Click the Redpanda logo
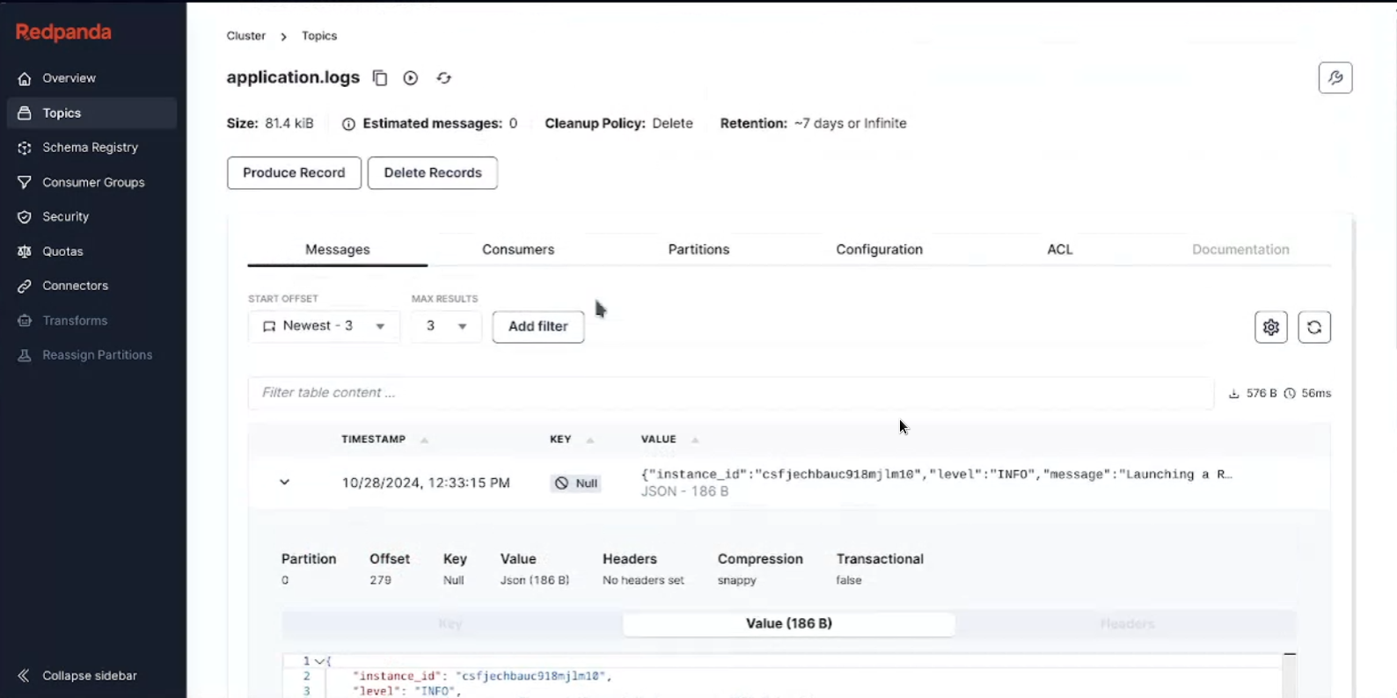This screenshot has height=698, width=1397. point(63,33)
